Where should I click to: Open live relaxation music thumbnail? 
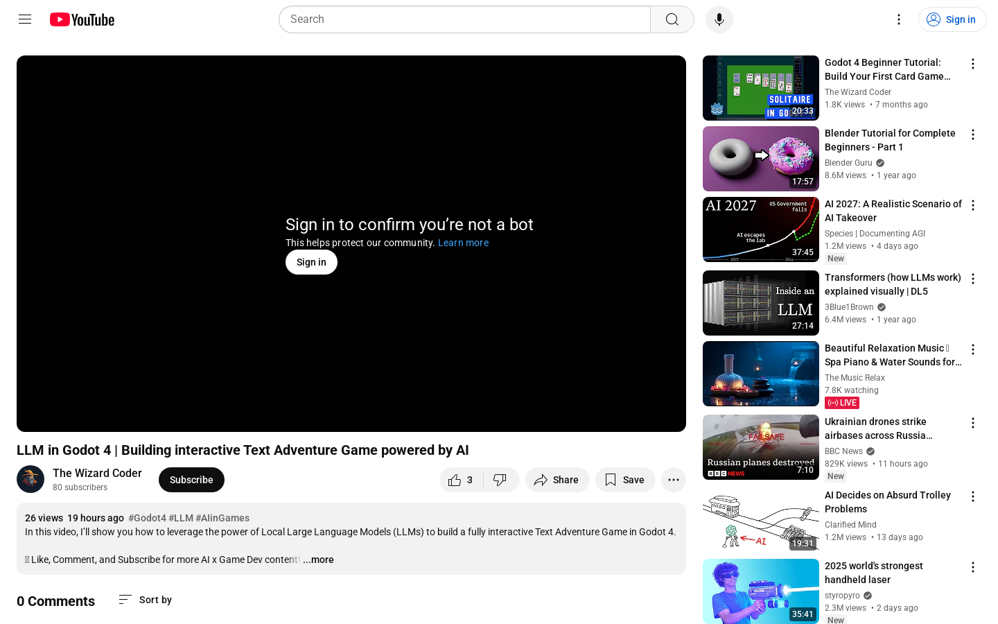click(x=761, y=374)
